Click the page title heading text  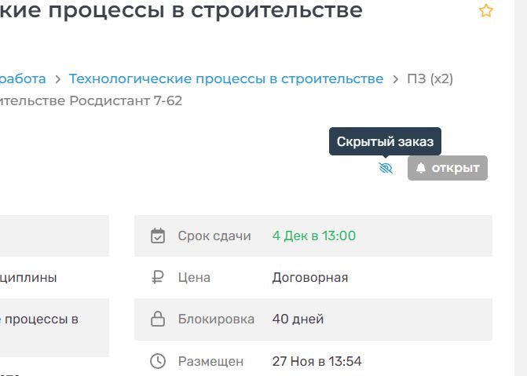[181, 11]
